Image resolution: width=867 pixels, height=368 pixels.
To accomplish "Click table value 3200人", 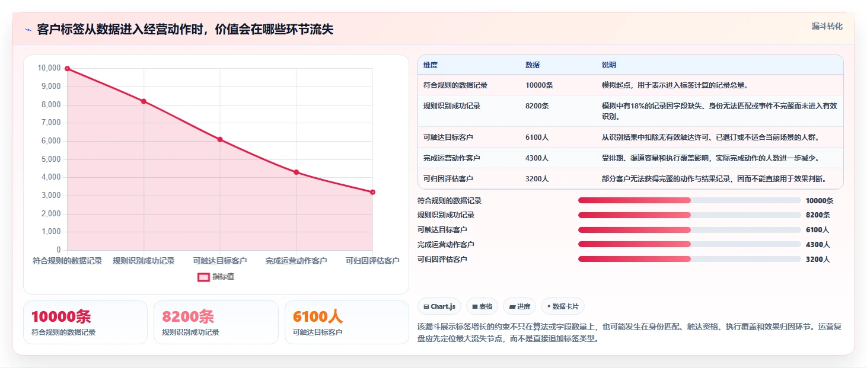I will point(537,179).
